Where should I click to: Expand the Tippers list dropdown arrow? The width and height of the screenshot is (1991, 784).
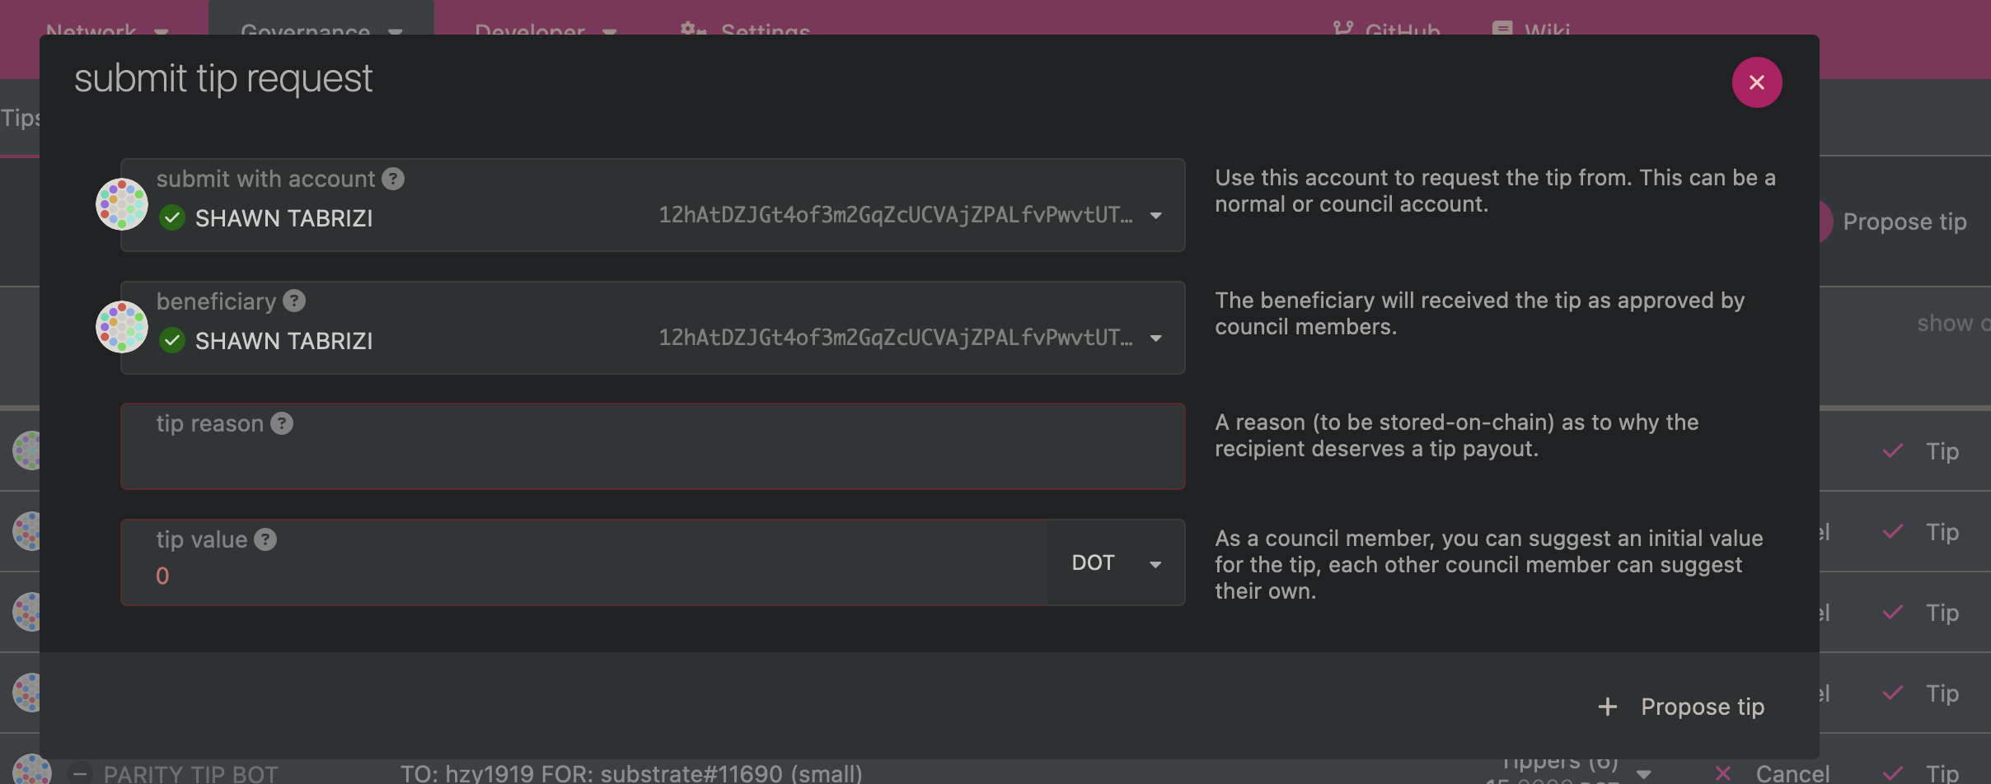click(1643, 774)
